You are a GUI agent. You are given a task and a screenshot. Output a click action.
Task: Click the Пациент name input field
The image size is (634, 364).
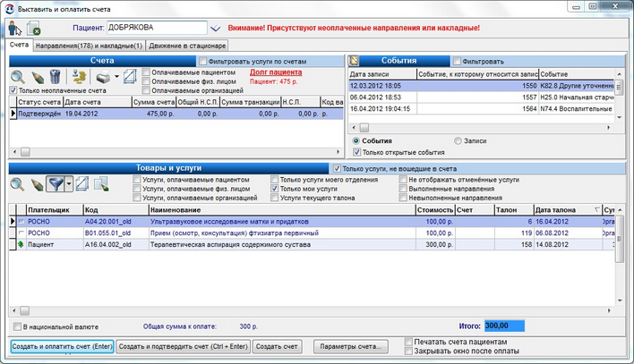pos(157,28)
